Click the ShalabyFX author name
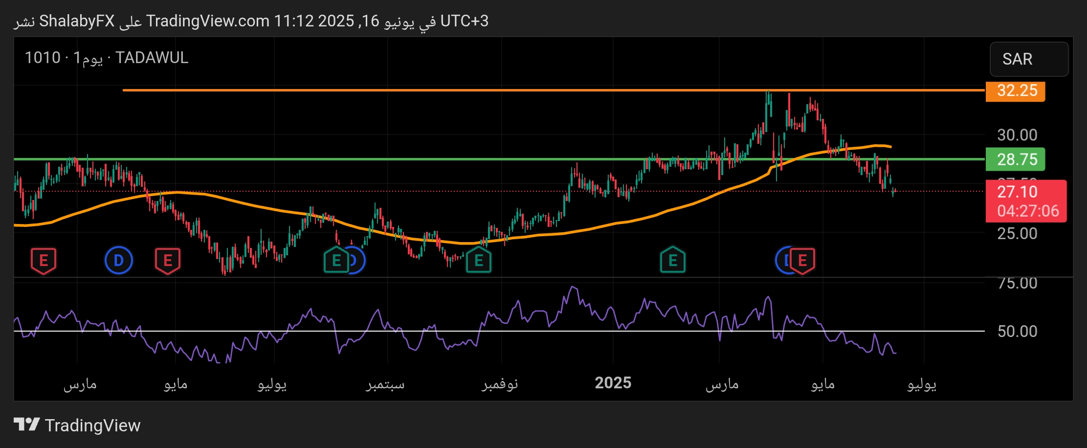 coord(77,21)
